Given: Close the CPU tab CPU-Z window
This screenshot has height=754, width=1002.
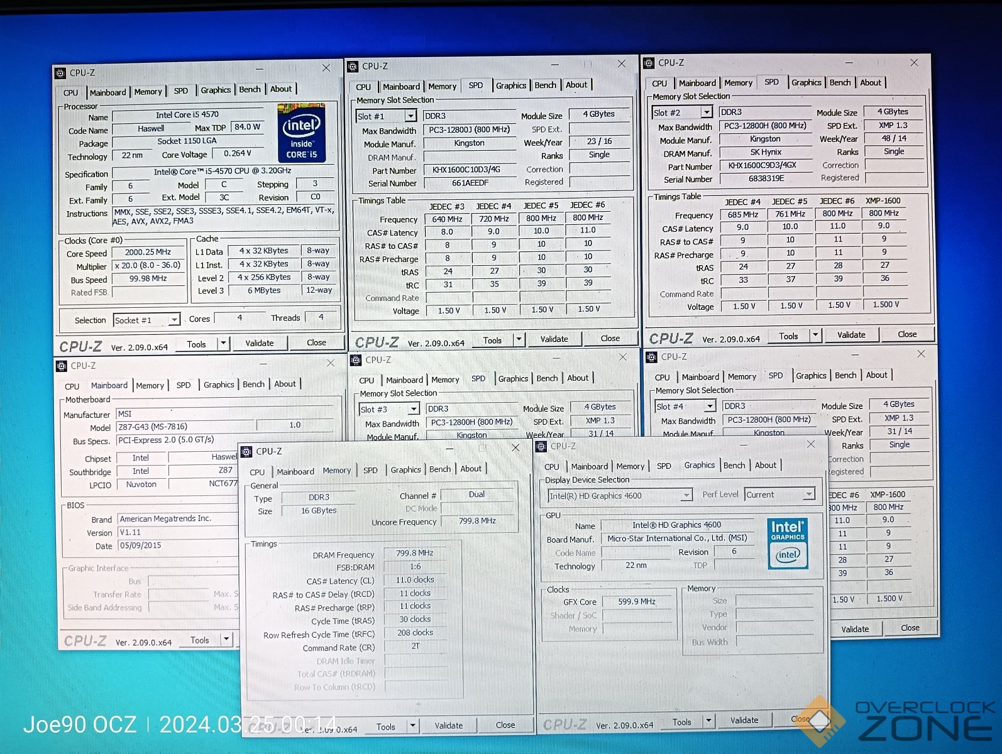Looking at the screenshot, I should pyautogui.click(x=326, y=68).
